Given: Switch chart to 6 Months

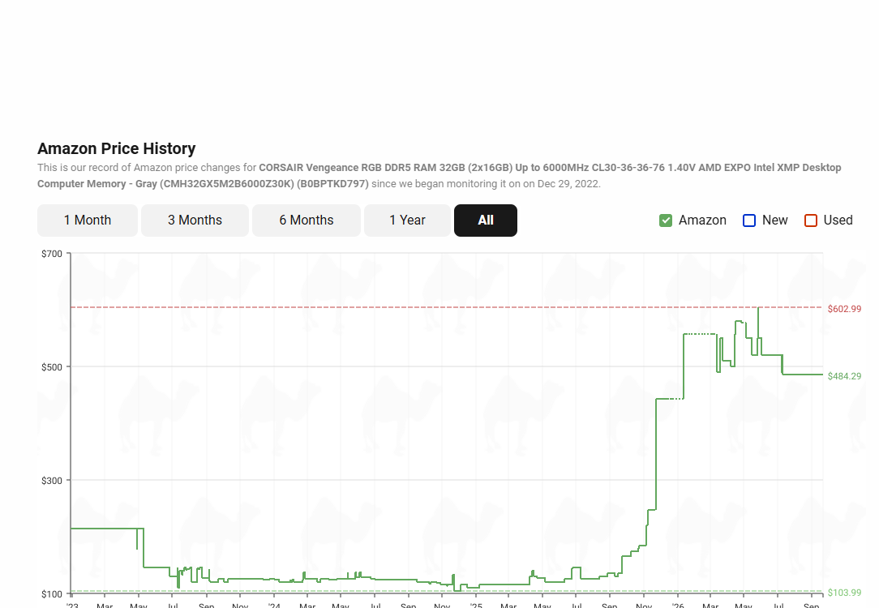Looking at the screenshot, I should click(x=306, y=221).
